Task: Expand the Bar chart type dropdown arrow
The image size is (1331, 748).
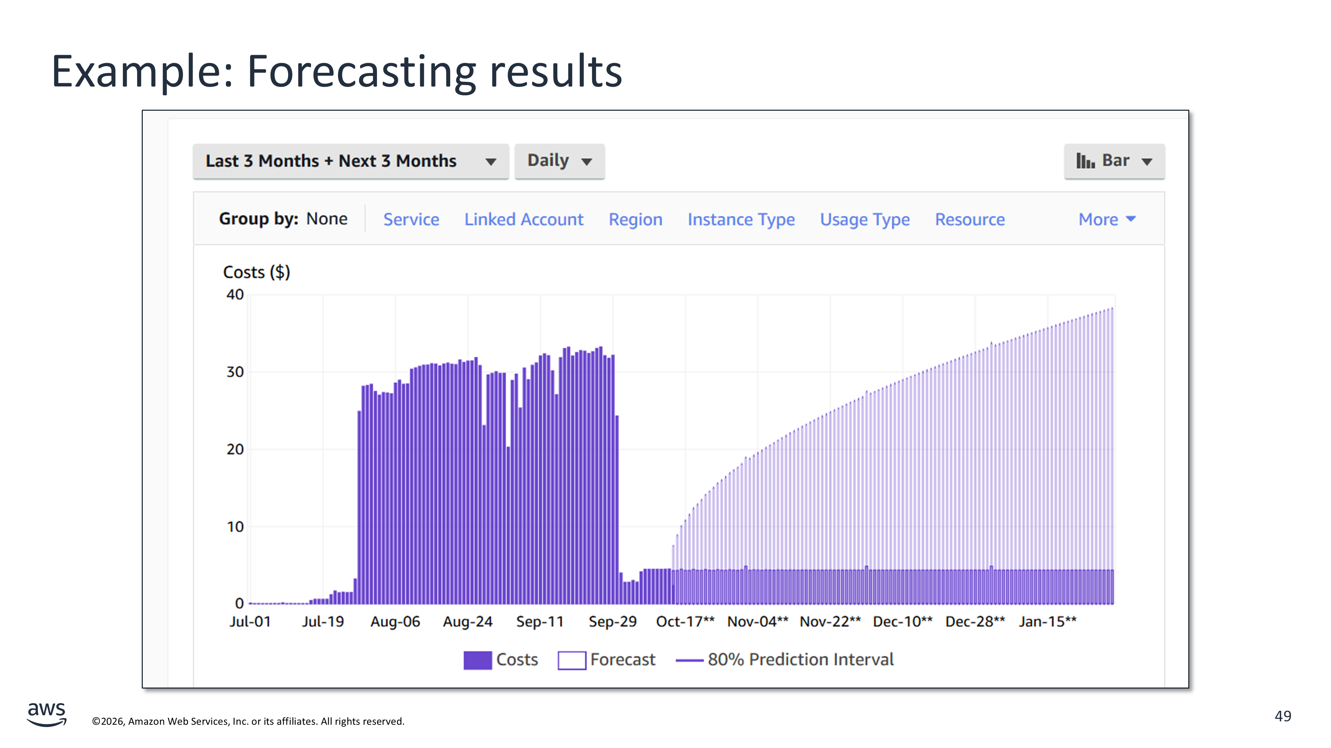Action: coord(1147,162)
